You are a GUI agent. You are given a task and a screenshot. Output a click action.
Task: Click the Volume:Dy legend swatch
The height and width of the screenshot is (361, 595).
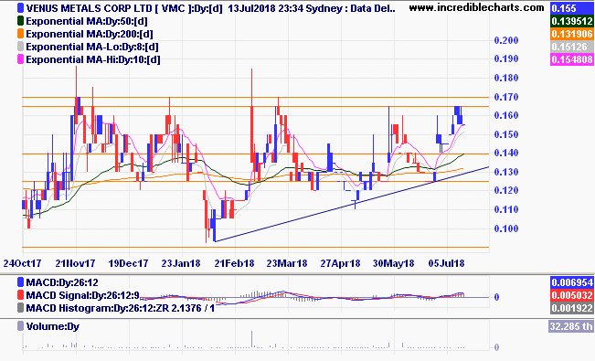(20, 326)
